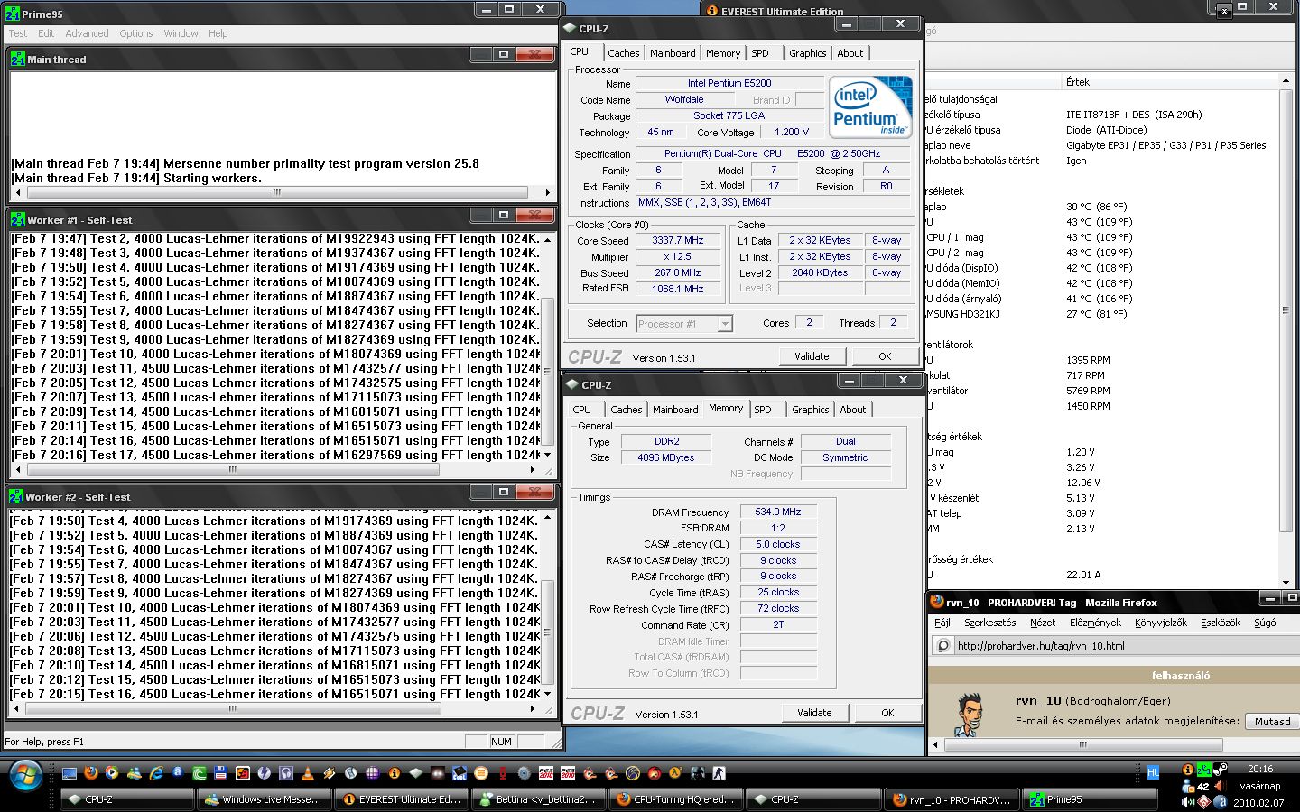Switch to Bettina chat taskbar button

pos(538,799)
